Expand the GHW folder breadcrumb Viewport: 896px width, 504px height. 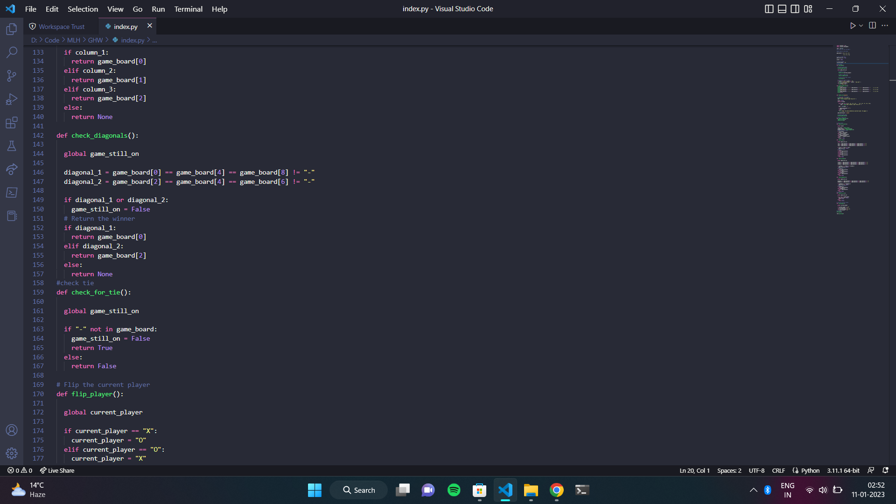pos(95,40)
